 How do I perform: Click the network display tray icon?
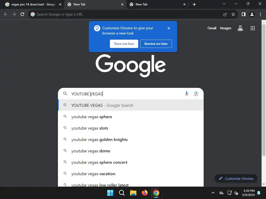[229, 193]
